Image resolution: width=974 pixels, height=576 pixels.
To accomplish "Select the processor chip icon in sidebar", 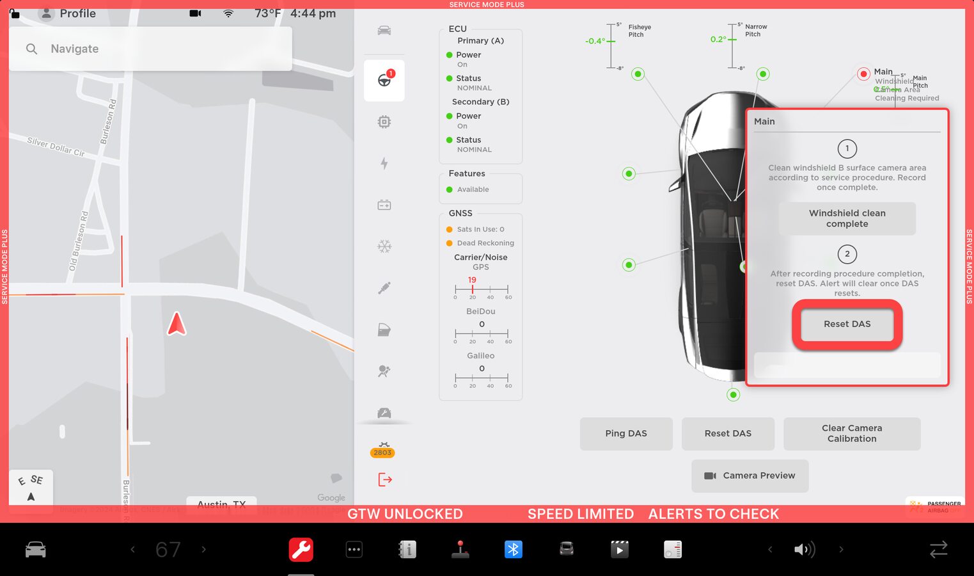I will (x=384, y=122).
